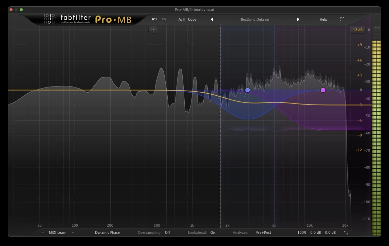Click the 100% mix value
Screen dimensions: 389x246
click(302, 232)
